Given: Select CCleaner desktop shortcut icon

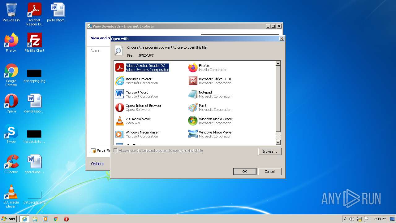Looking at the screenshot, I should tap(11, 164).
